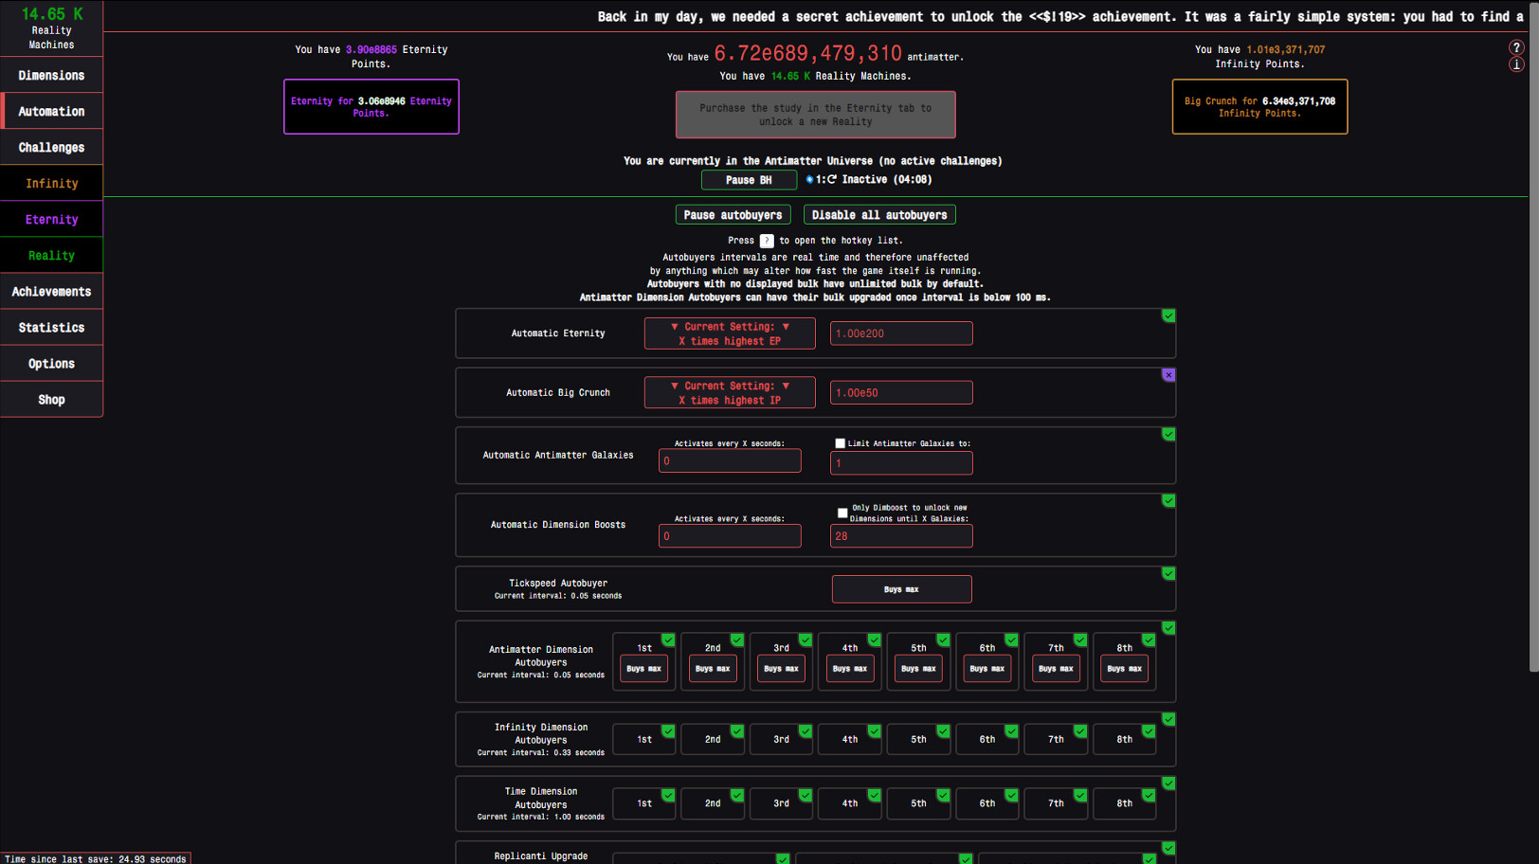This screenshot has height=864, width=1539.
Task: Enable the Limit Antimatter Galaxies checkbox
Action: (x=840, y=442)
